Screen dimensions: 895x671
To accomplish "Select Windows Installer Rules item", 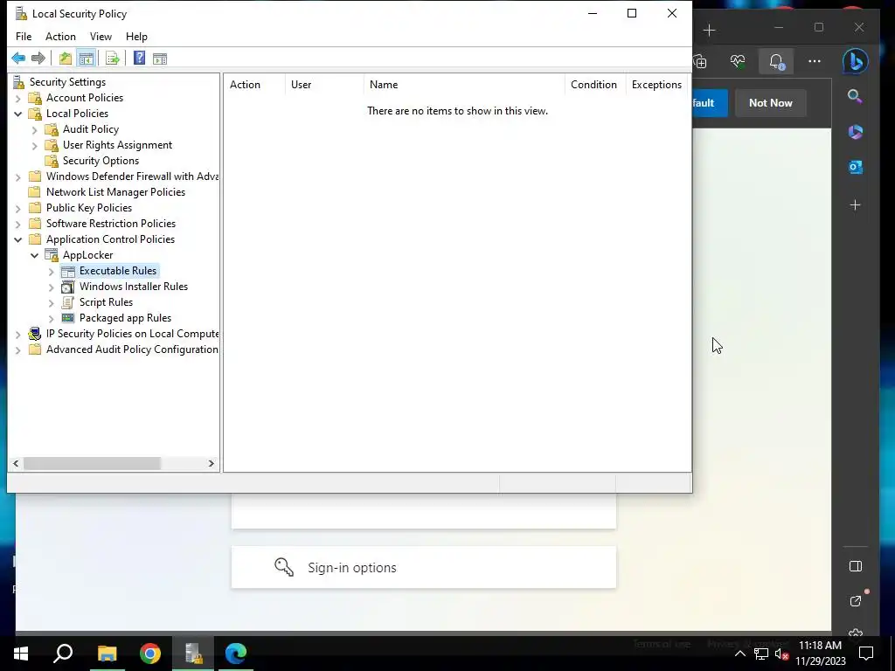I will [134, 287].
